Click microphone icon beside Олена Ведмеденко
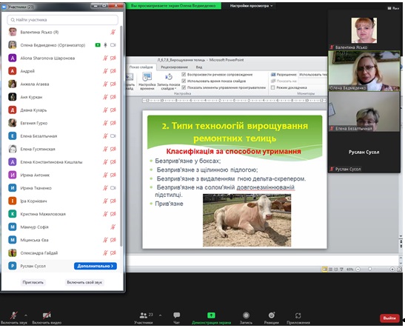 [x=105, y=45]
